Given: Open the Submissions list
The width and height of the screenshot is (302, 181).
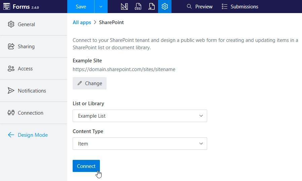Looking at the screenshot, I should [240, 6].
